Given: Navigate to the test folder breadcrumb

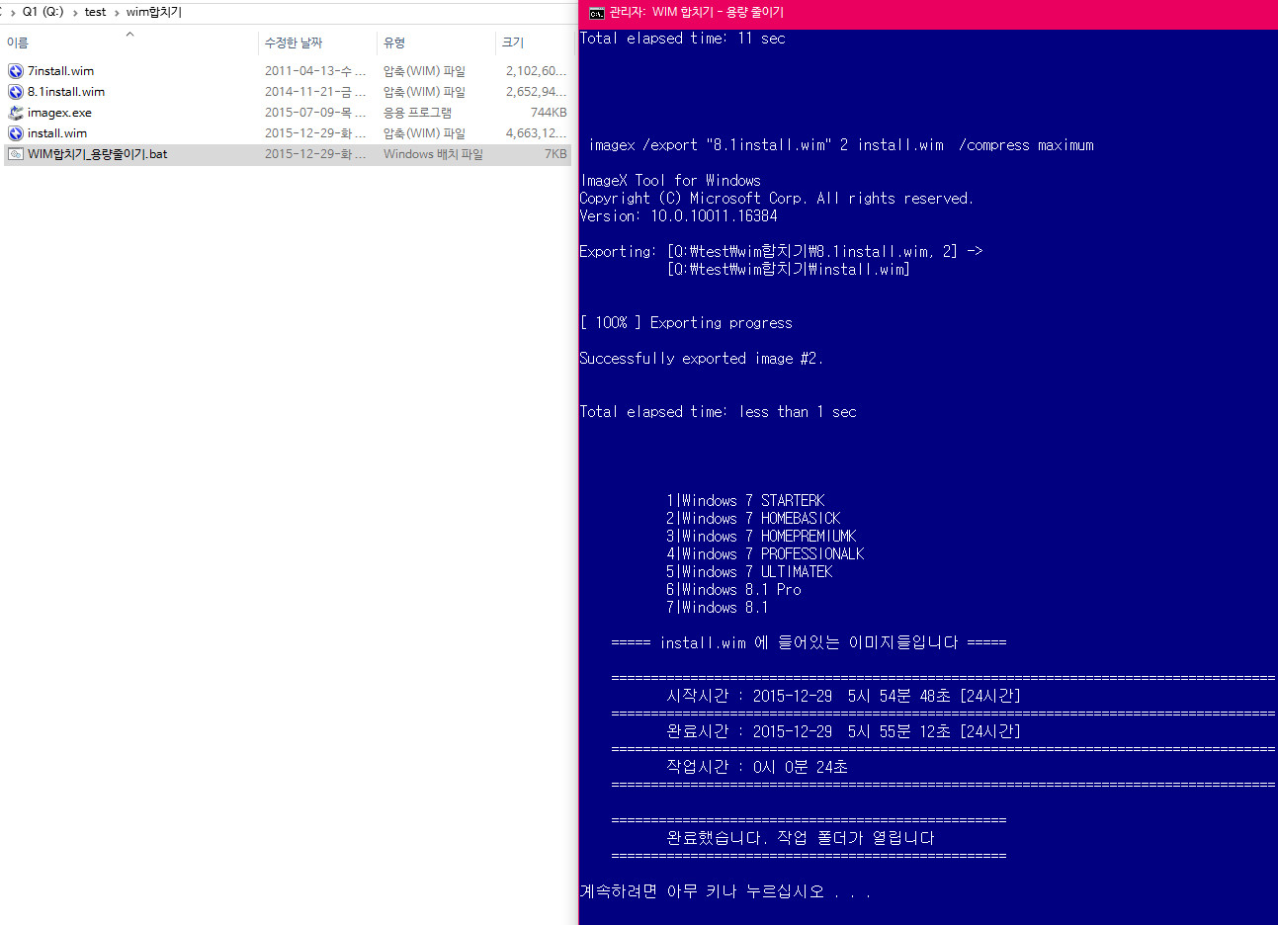Looking at the screenshot, I should pos(95,12).
